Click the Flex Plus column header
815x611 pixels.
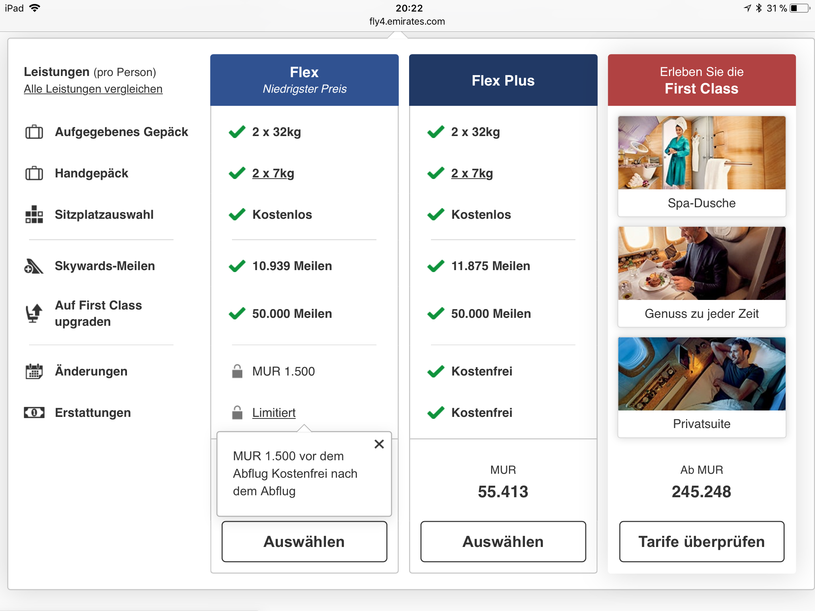pyautogui.click(x=503, y=80)
